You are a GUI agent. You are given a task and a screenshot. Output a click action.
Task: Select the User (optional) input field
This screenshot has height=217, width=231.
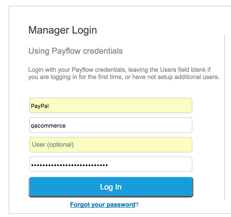pos(111,145)
